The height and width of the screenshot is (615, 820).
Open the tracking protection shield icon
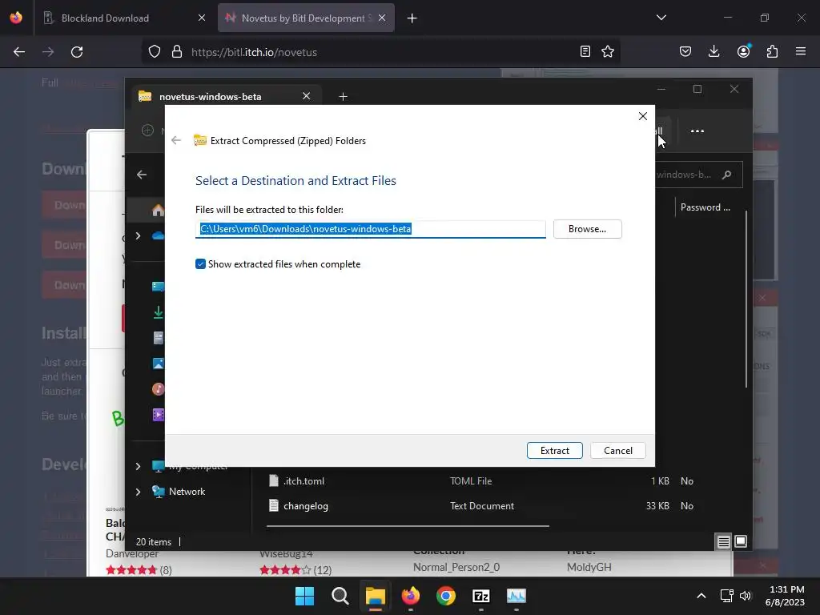point(155,51)
